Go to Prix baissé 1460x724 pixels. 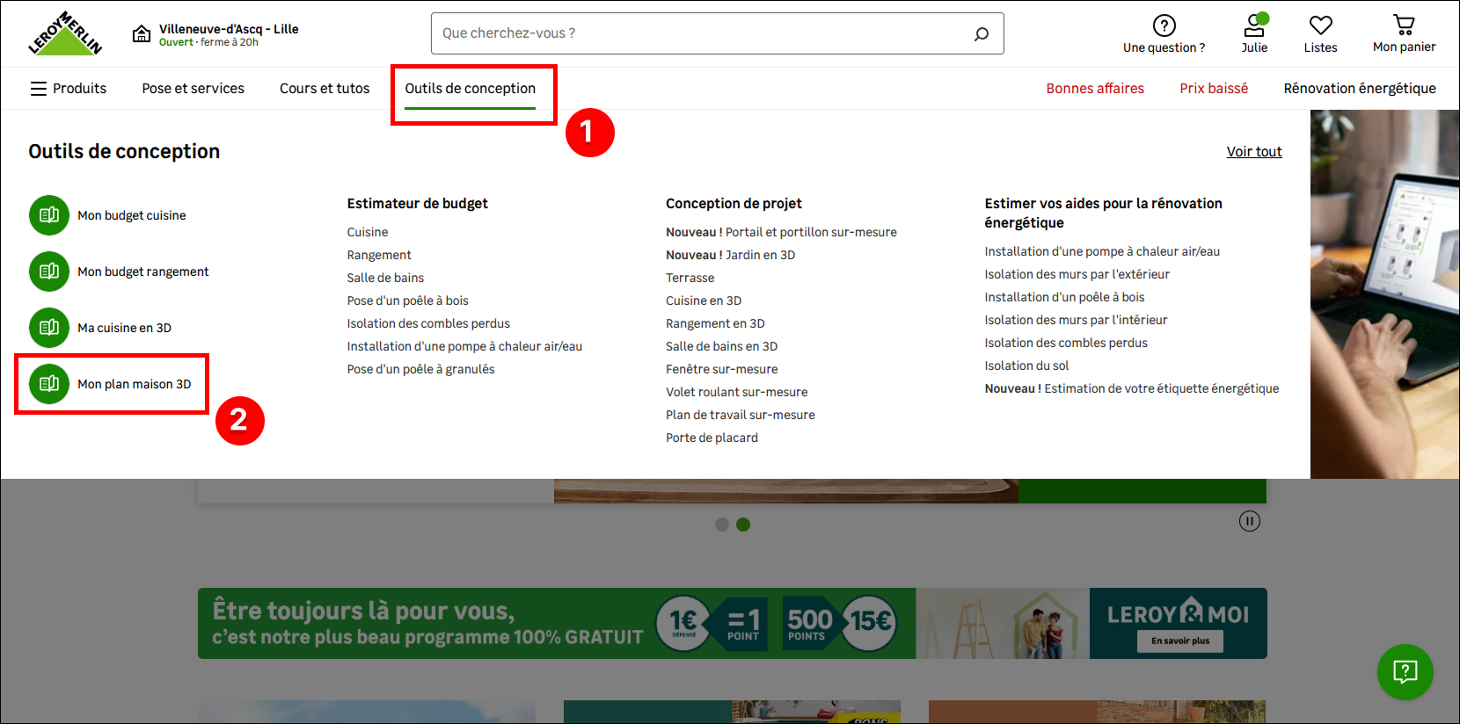(1214, 89)
